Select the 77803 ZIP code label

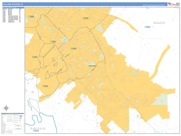[x=31, y=17]
